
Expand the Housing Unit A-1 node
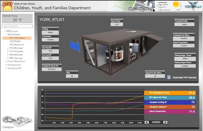coord(6,65)
